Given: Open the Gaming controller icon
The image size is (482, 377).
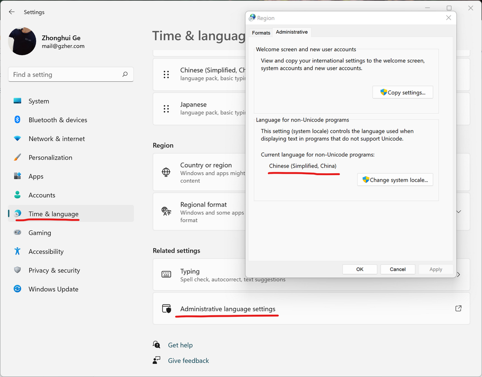Looking at the screenshot, I should pyautogui.click(x=18, y=233).
